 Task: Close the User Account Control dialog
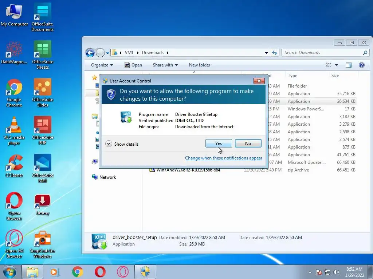click(259, 81)
